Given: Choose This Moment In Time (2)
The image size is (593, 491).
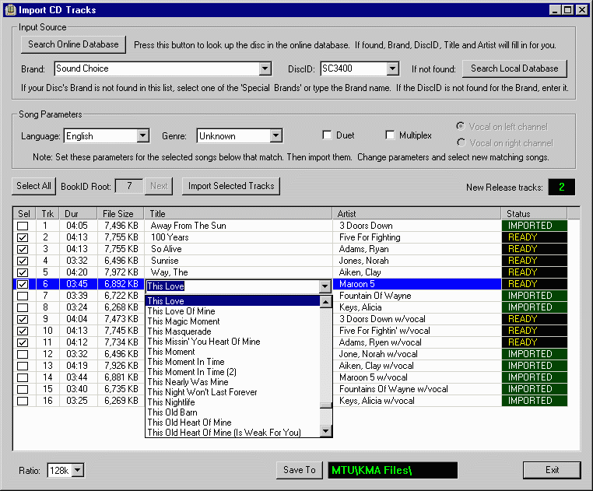Looking at the screenshot, I should [233, 372].
